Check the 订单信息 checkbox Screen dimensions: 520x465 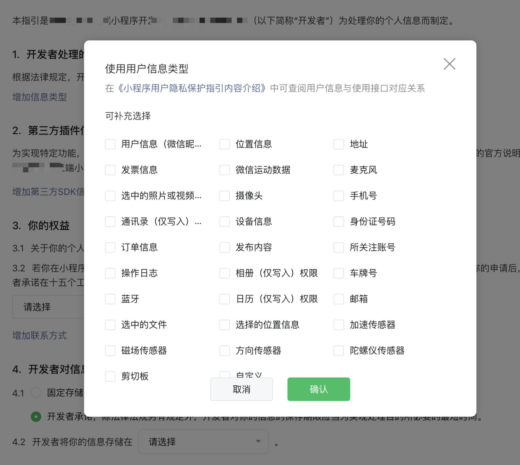pyautogui.click(x=110, y=247)
